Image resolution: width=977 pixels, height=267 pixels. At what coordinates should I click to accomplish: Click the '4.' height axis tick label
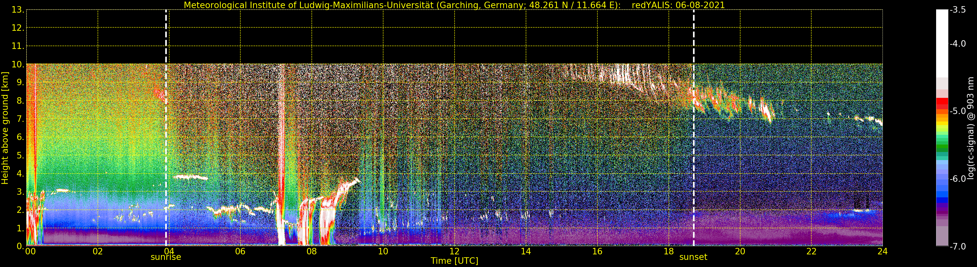tap(20, 173)
